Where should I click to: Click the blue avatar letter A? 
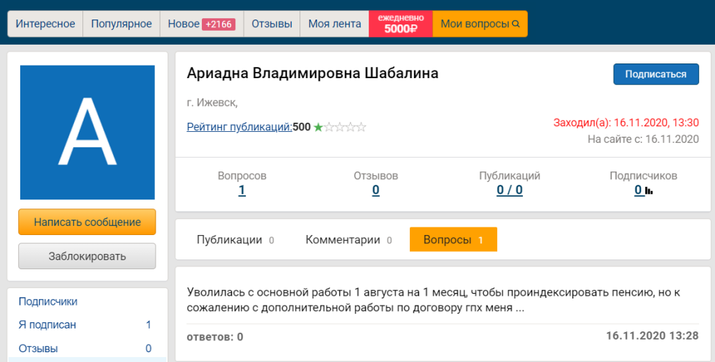point(87,133)
